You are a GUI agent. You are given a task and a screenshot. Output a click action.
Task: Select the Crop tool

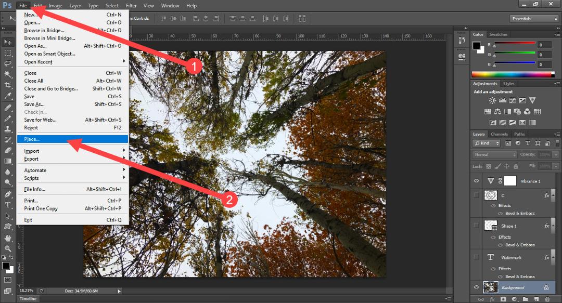7,85
